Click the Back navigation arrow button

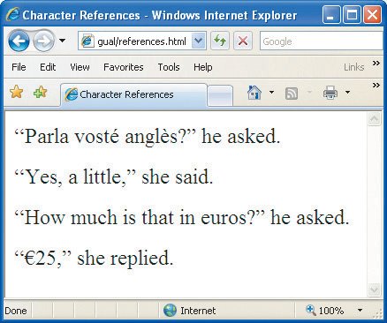(x=19, y=41)
